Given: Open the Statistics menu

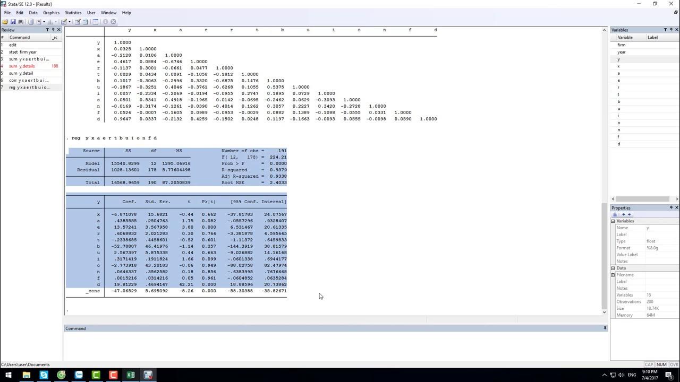Looking at the screenshot, I should point(73,13).
